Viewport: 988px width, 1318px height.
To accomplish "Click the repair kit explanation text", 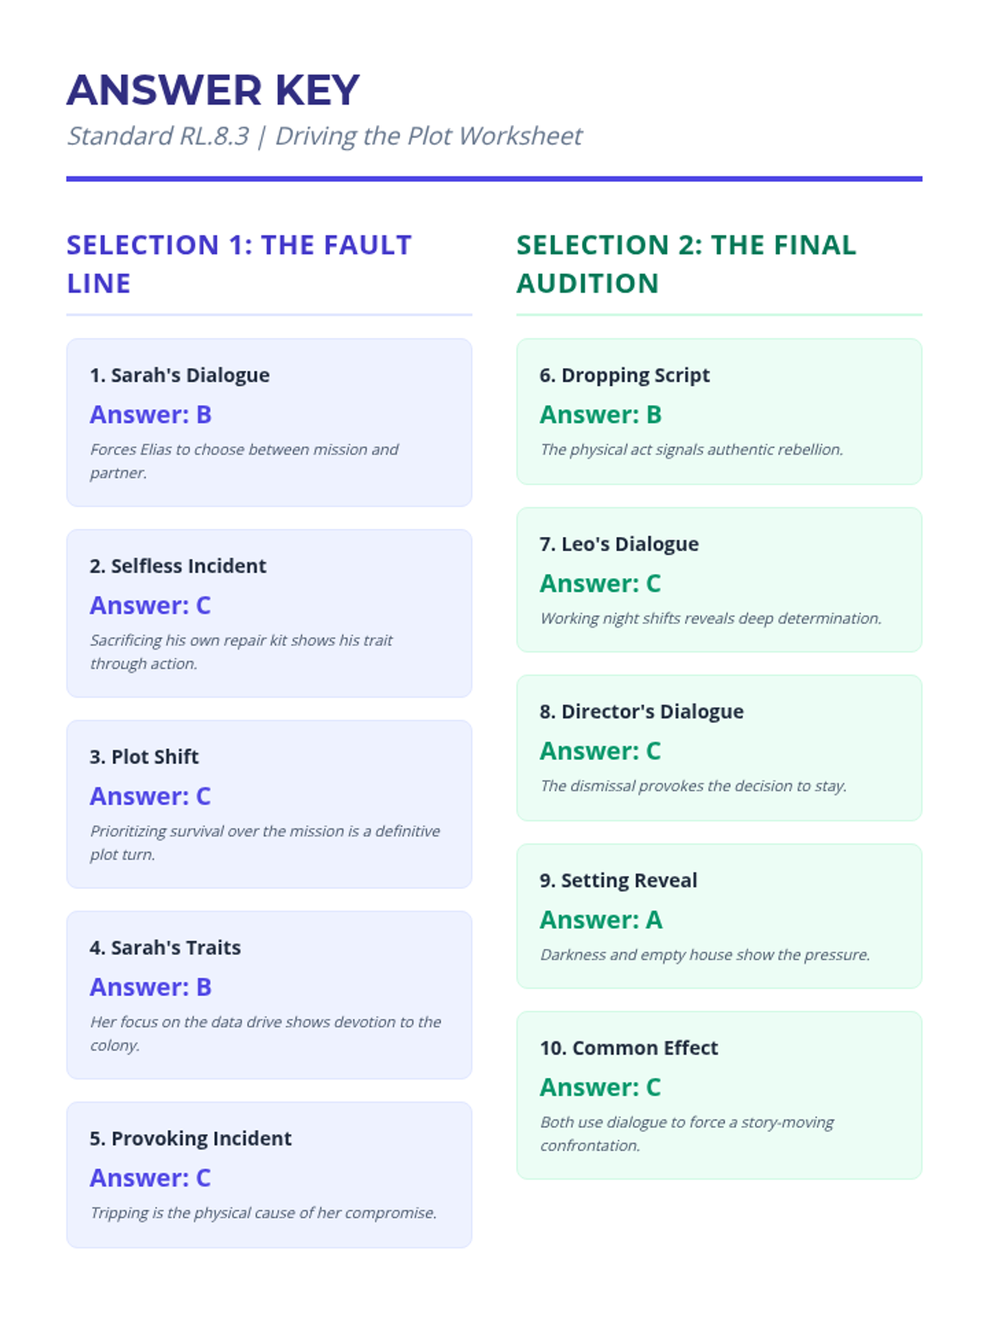I will pyautogui.click(x=240, y=652).
